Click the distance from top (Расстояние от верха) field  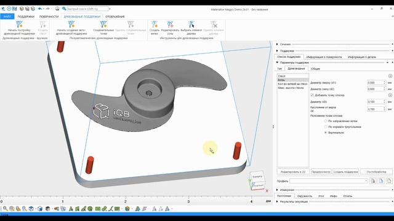[x=375, y=109]
